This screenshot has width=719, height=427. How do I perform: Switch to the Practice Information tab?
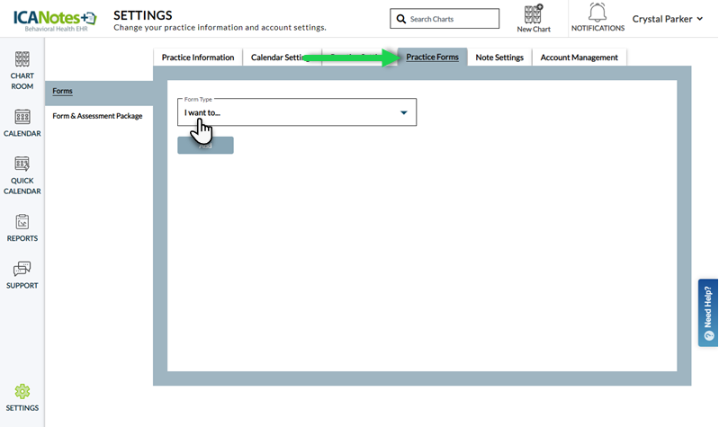click(x=198, y=58)
